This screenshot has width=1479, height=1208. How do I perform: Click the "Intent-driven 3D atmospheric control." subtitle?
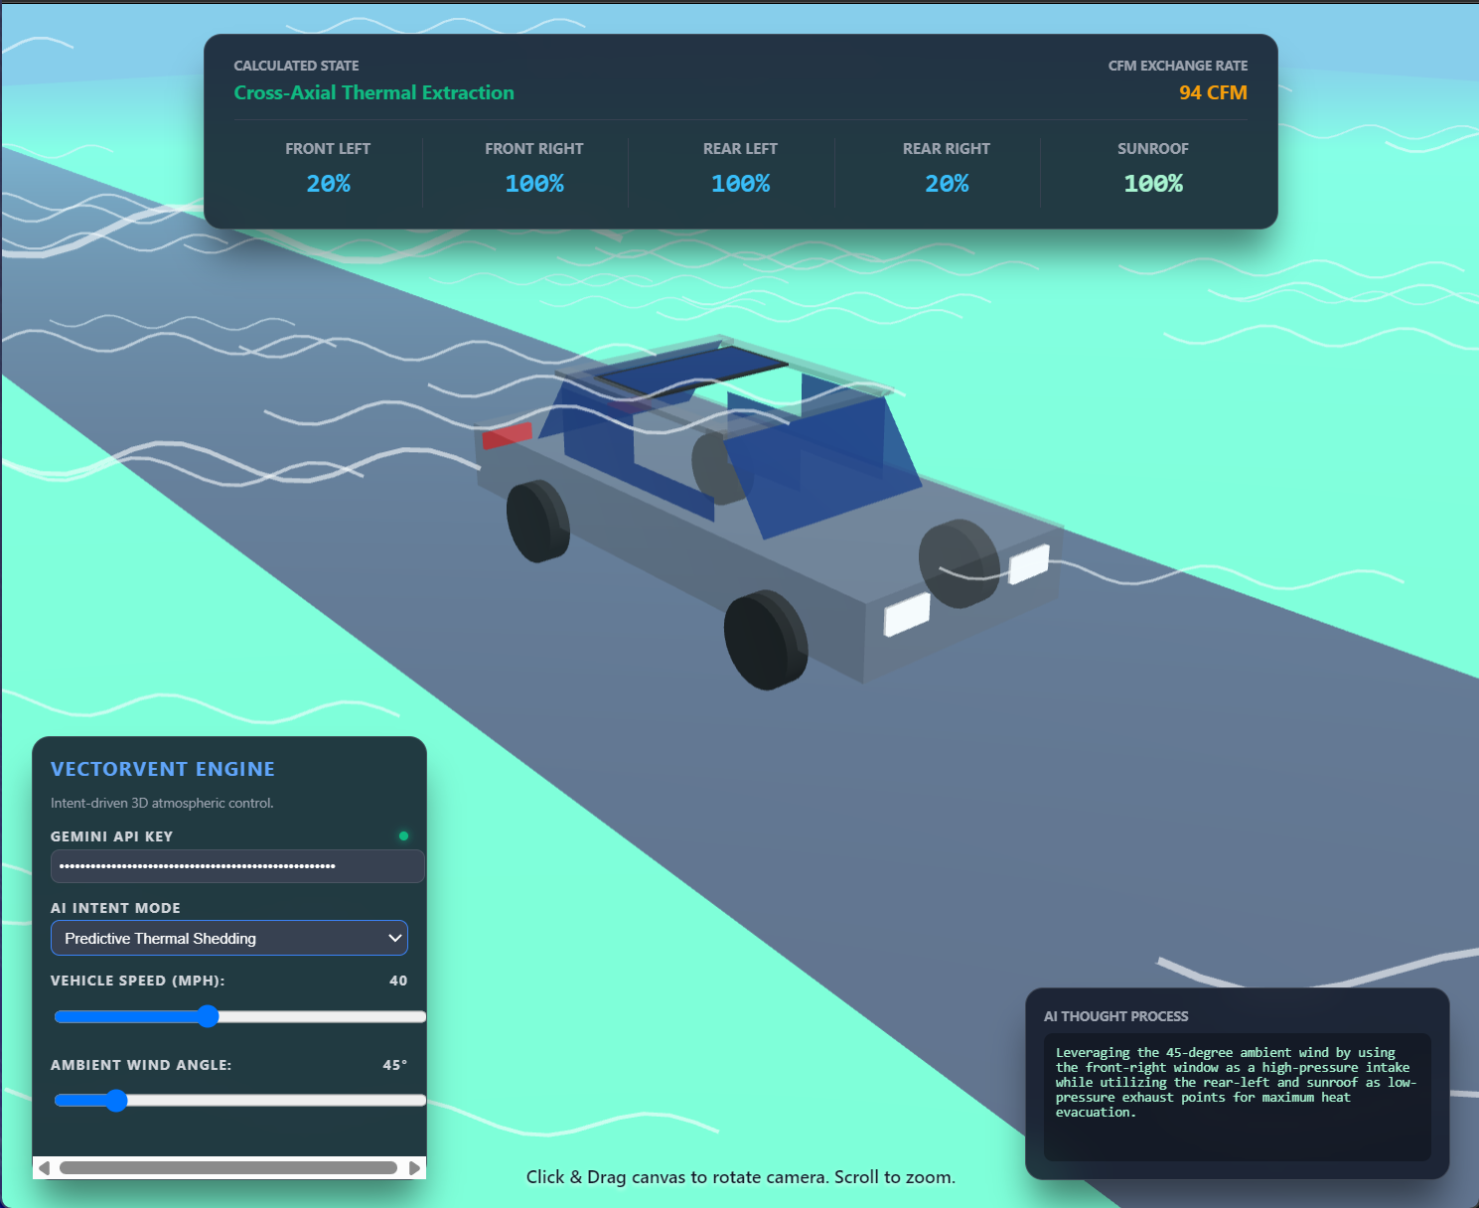162,803
